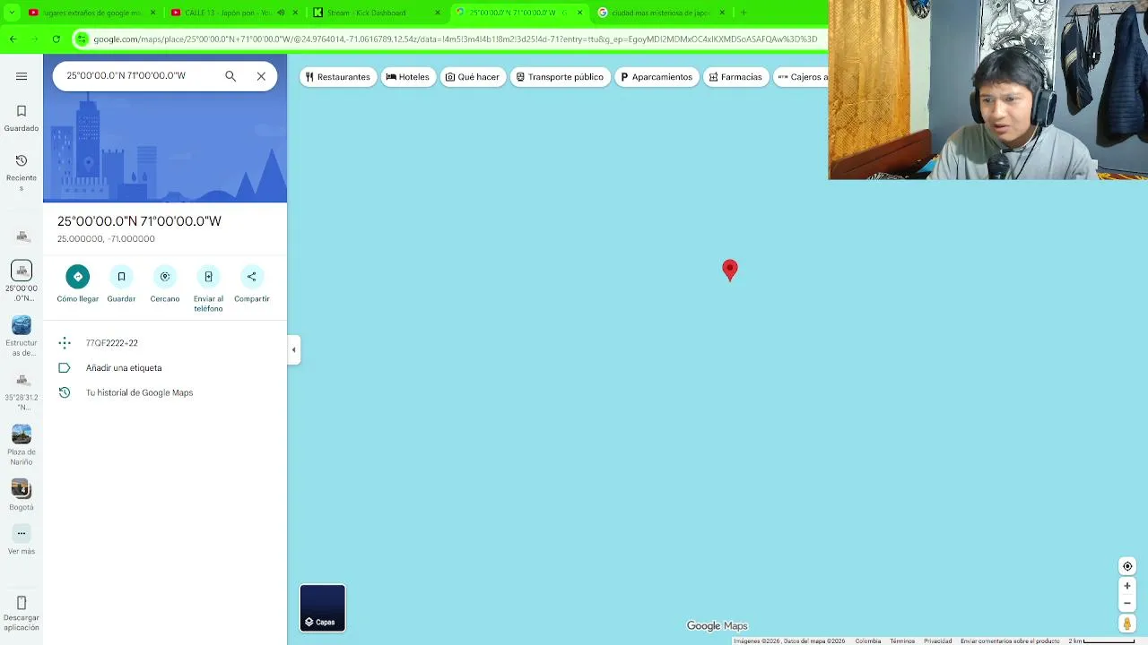The image size is (1148, 645).
Task: Toggle the 2 km map scale bar
Action: (x=1101, y=641)
